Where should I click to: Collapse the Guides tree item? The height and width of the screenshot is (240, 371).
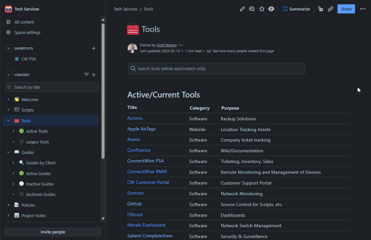point(9,152)
